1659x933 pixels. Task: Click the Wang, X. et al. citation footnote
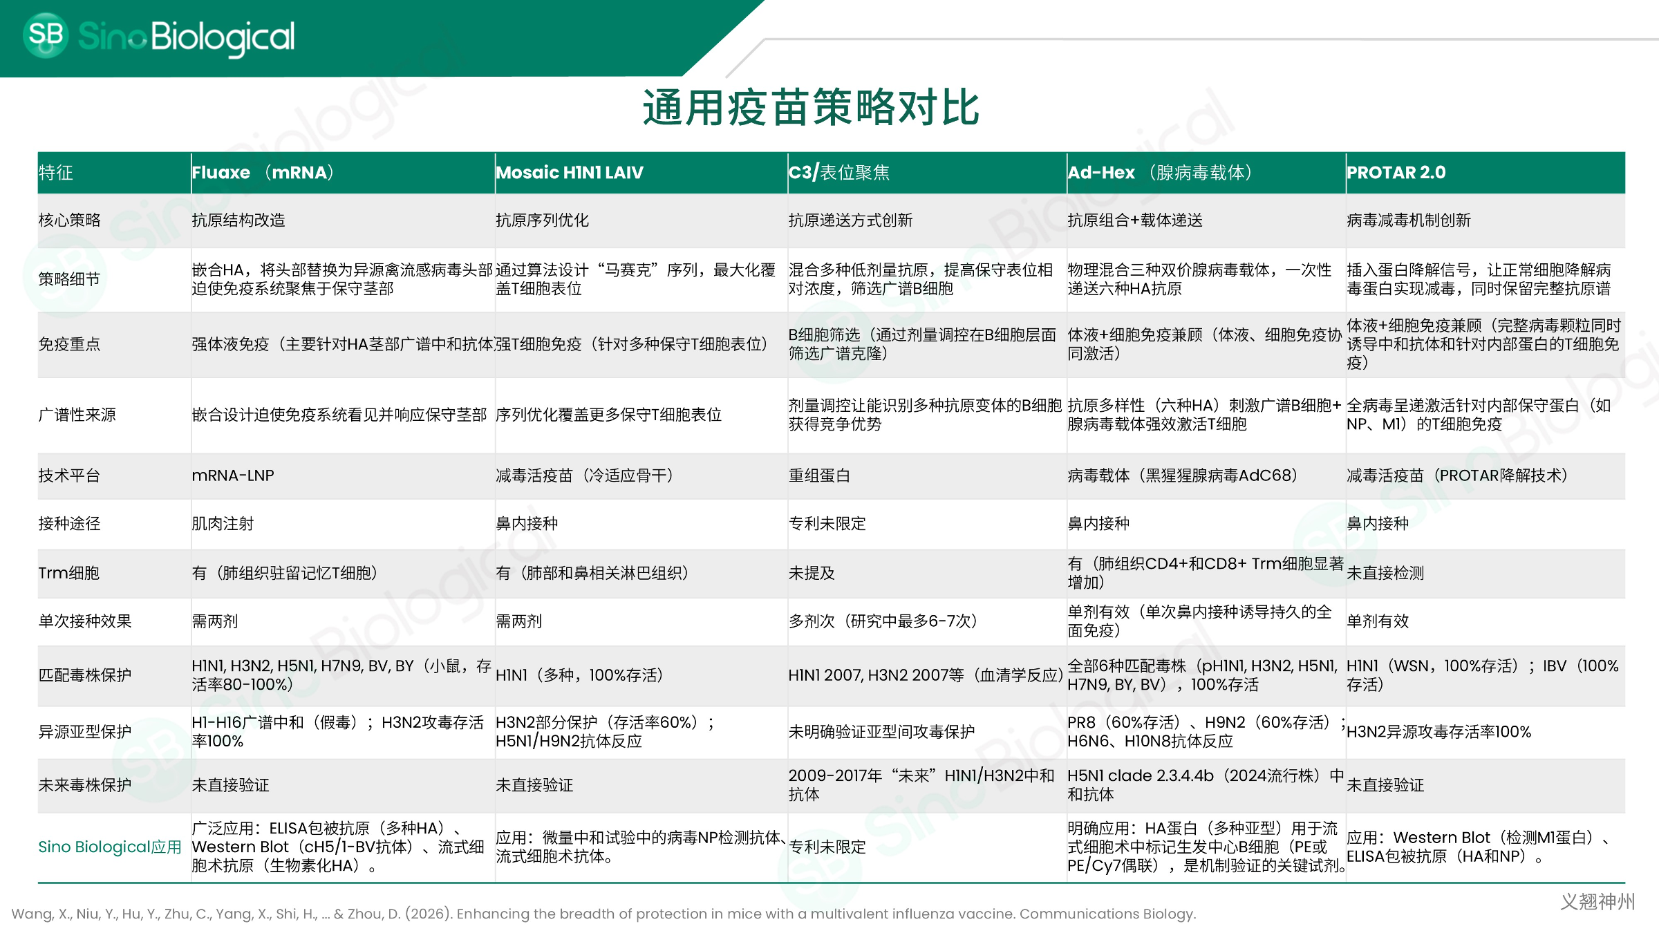603,914
